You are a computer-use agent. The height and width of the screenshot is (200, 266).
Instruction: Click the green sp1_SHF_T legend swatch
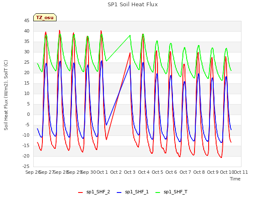(158, 192)
